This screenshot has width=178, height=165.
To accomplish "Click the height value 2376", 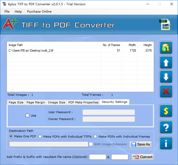I will tap(149, 50).
